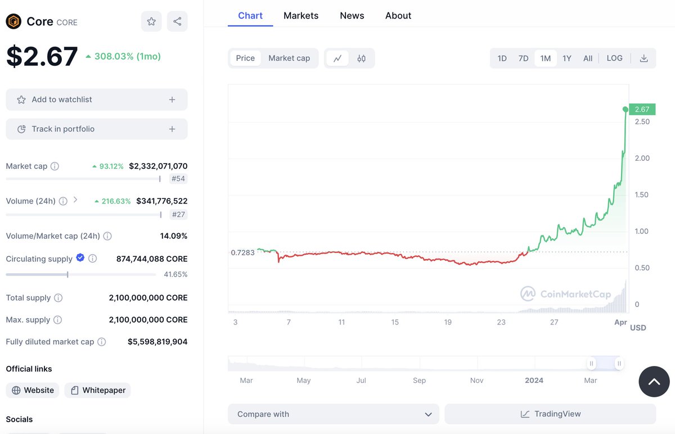This screenshot has height=434, width=675.
Task: Download chart data using download icon
Action: tap(643, 58)
